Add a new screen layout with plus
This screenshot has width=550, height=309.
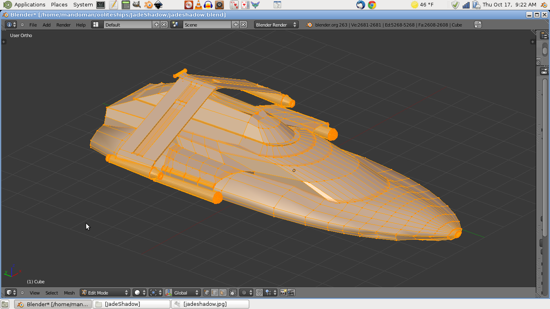point(157,25)
